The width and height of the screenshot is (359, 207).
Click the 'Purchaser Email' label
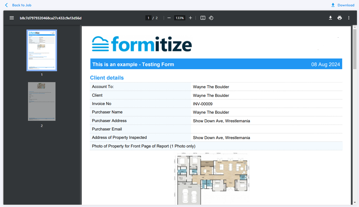(x=107, y=129)
